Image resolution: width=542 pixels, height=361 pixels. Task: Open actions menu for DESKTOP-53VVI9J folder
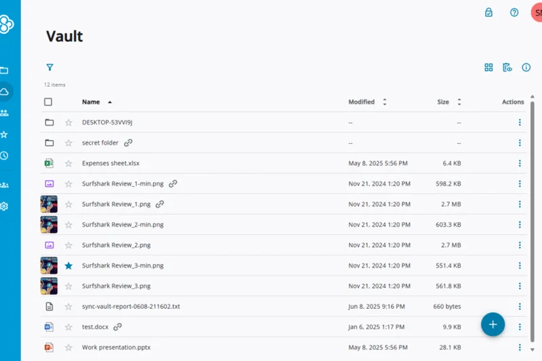click(x=520, y=123)
